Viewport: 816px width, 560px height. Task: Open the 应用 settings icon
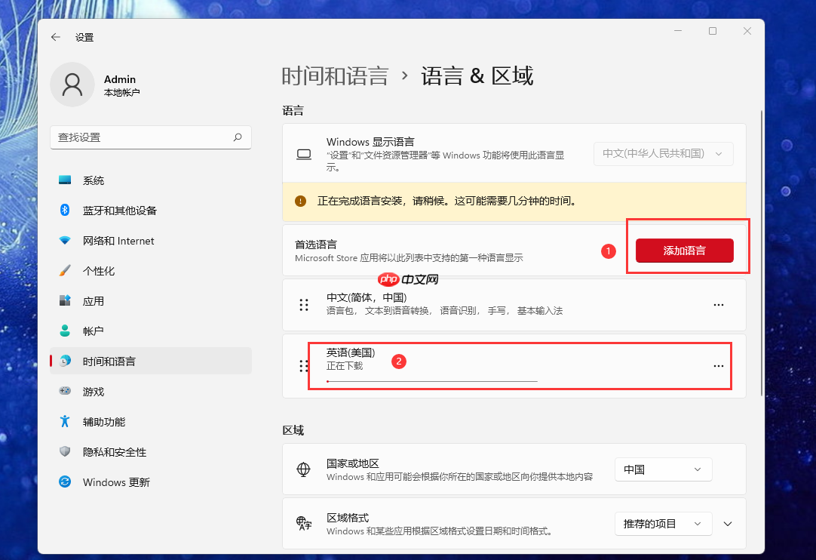(64, 300)
